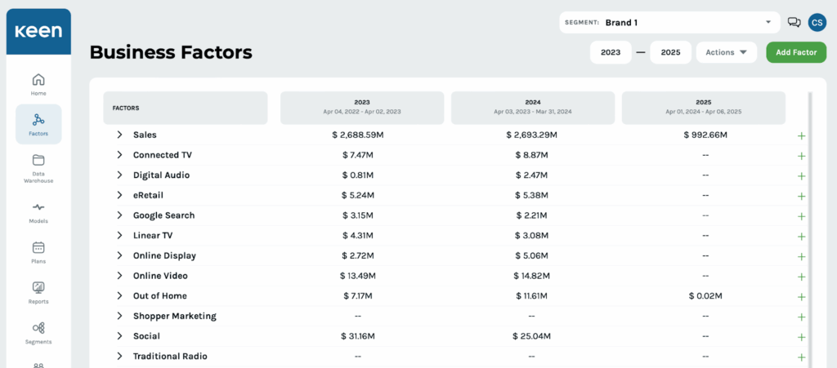The width and height of the screenshot is (837, 368).
Task: Expand the Google Search factor row
Action: click(x=119, y=215)
